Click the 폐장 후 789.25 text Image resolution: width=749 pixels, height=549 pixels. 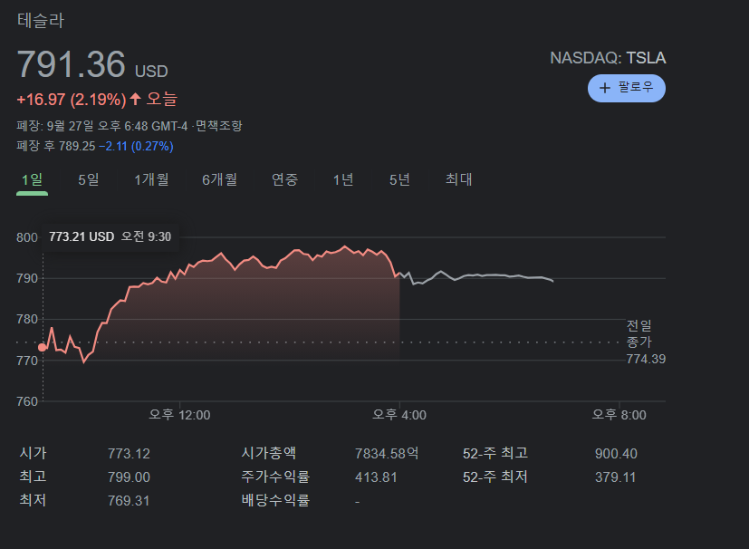click(56, 146)
